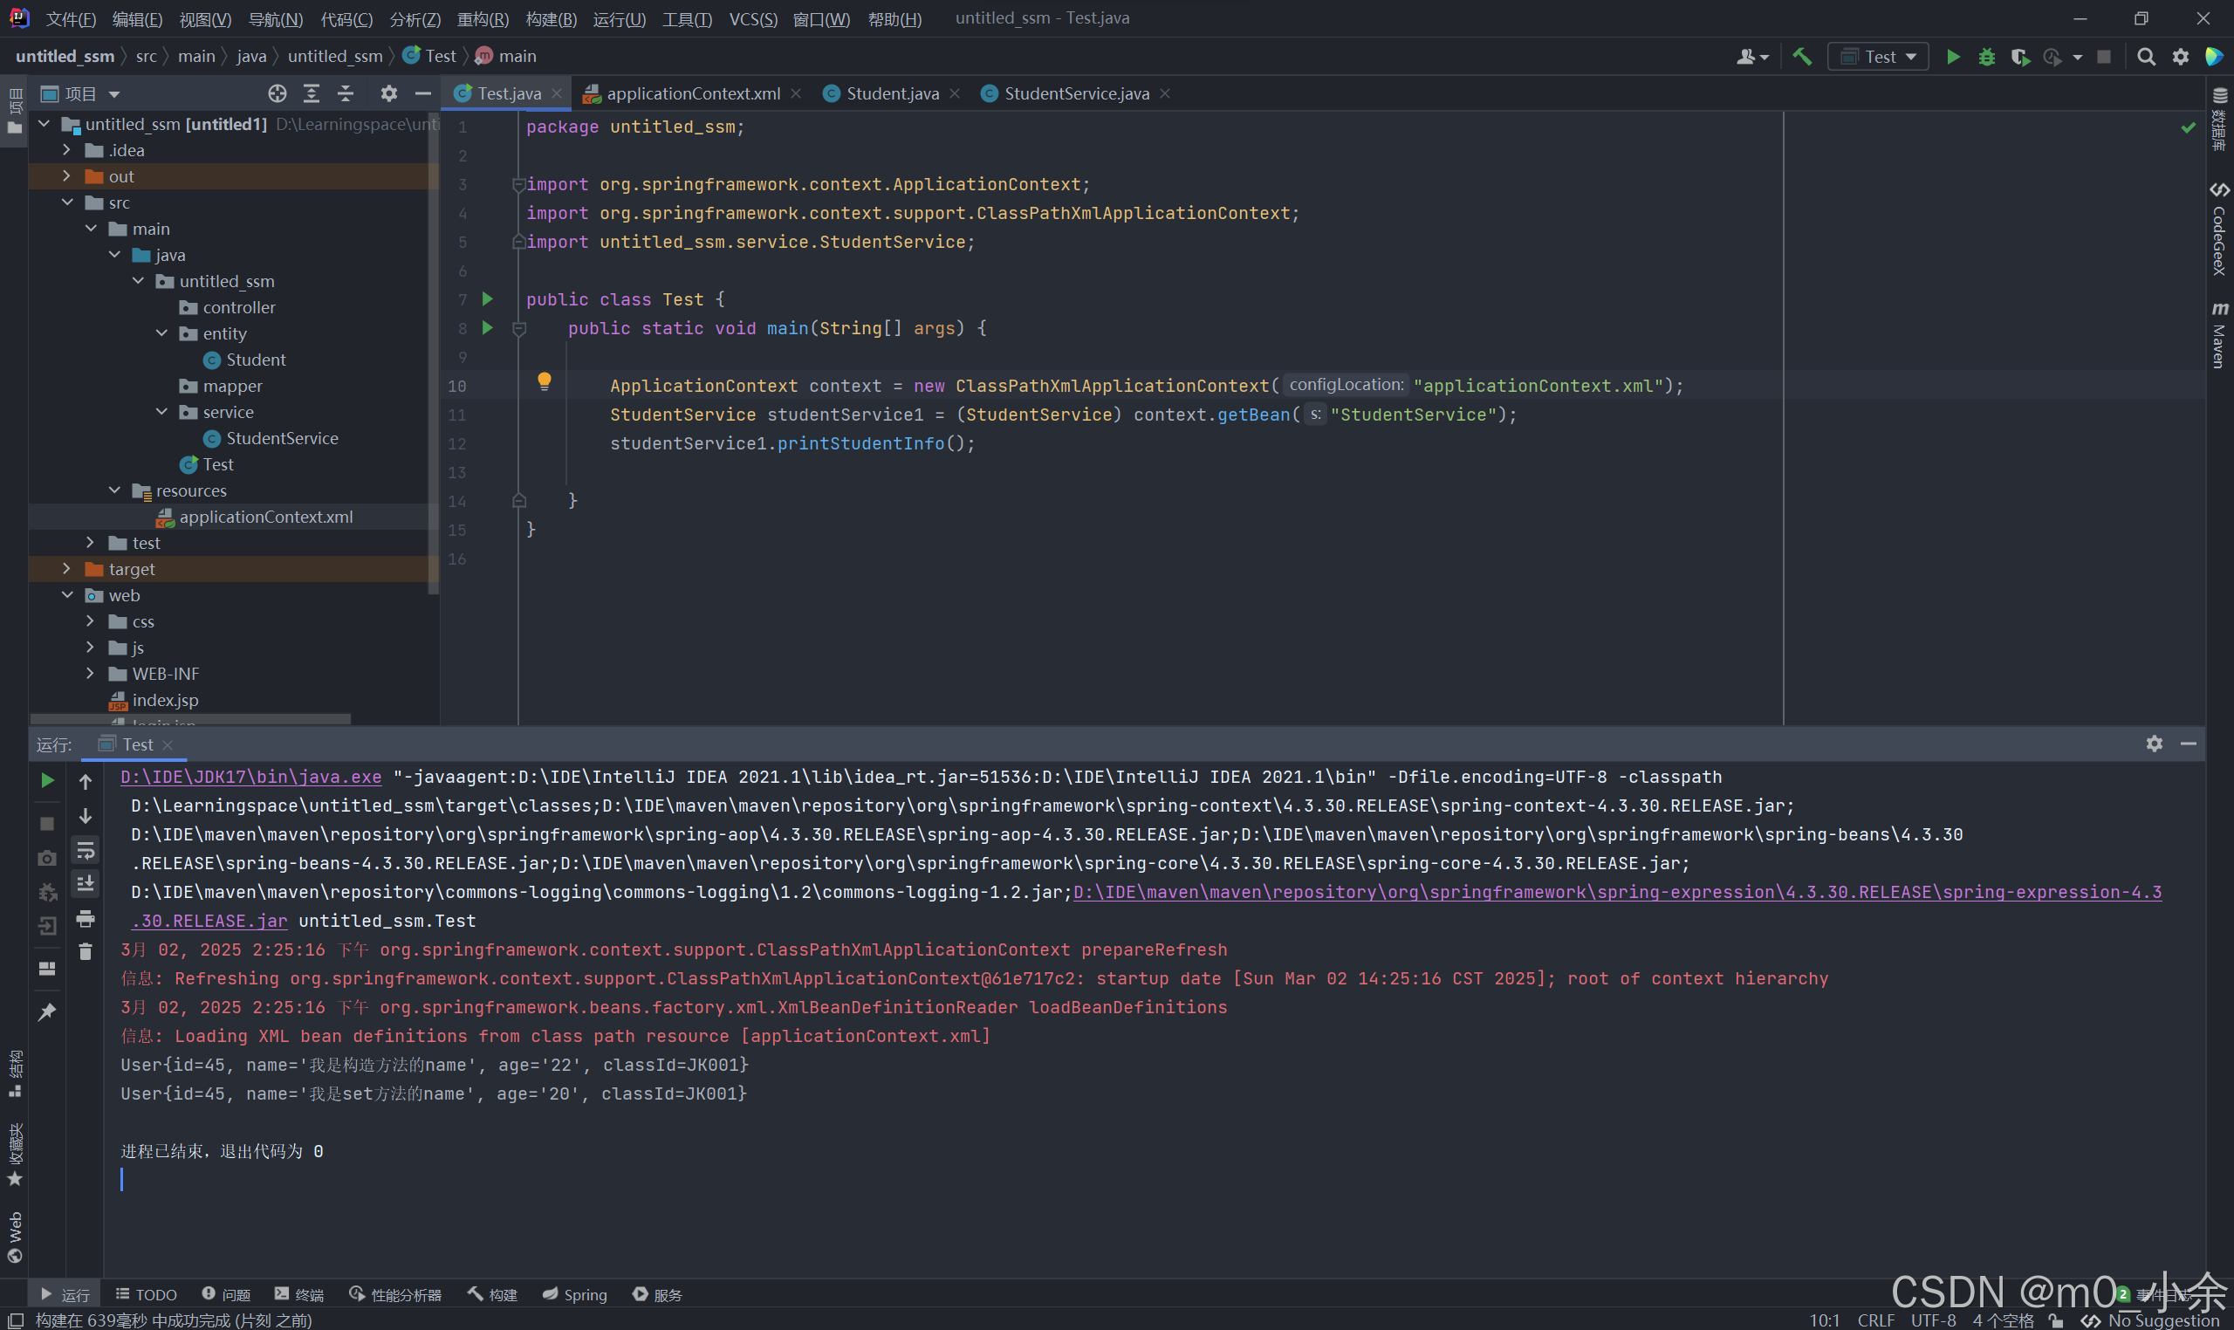Screen dimensions: 2234x1330
Task: Expand the target folder in project tree
Action: coord(67,569)
